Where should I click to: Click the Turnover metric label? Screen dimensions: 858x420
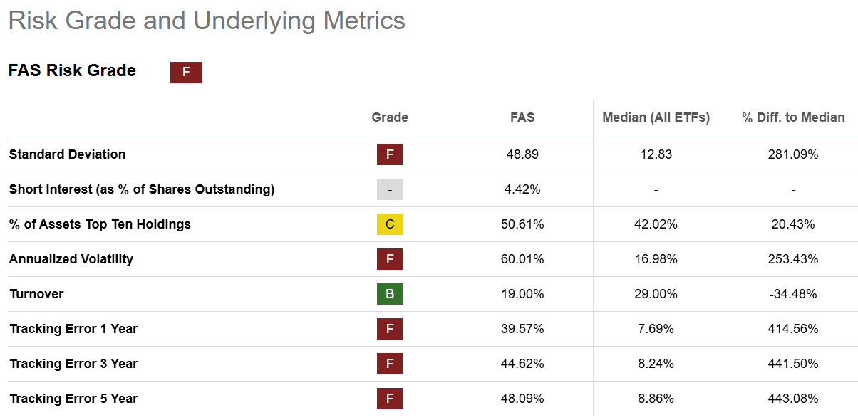tap(36, 294)
